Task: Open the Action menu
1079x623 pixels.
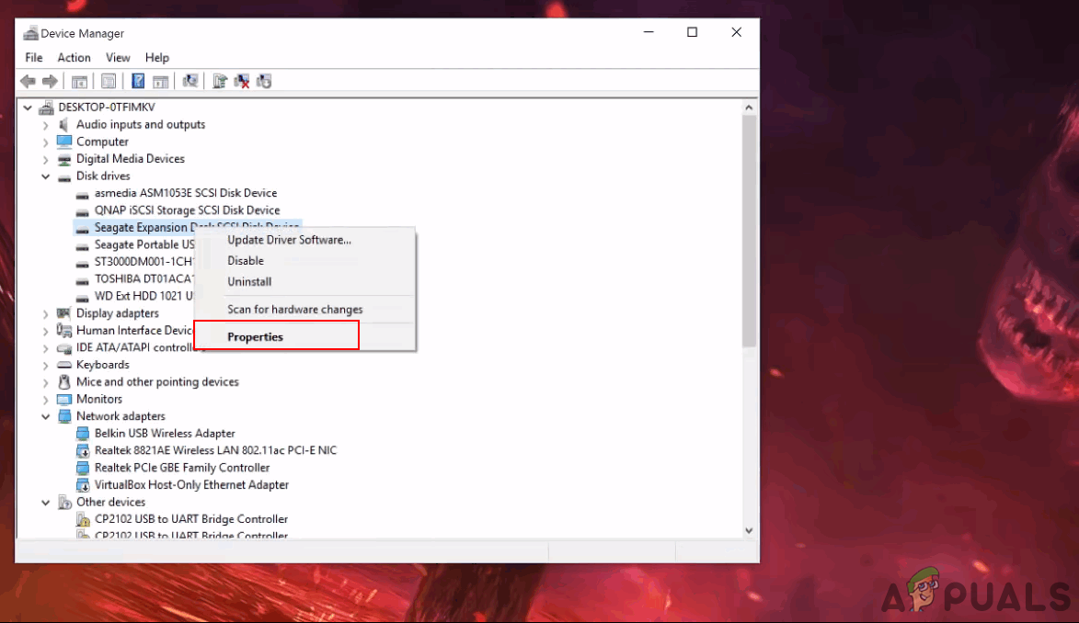Action: (74, 58)
